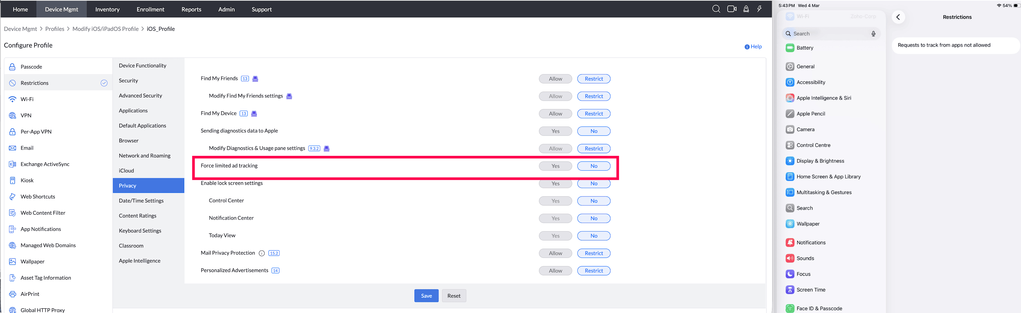Image resolution: width=1021 pixels, height=313 pixels.
Task: Select Keyboard Settings restrictions category
Action: pos(149,231)
